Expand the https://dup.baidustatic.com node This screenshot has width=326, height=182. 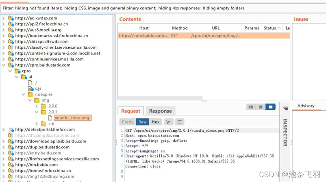[x=4, y=147]
